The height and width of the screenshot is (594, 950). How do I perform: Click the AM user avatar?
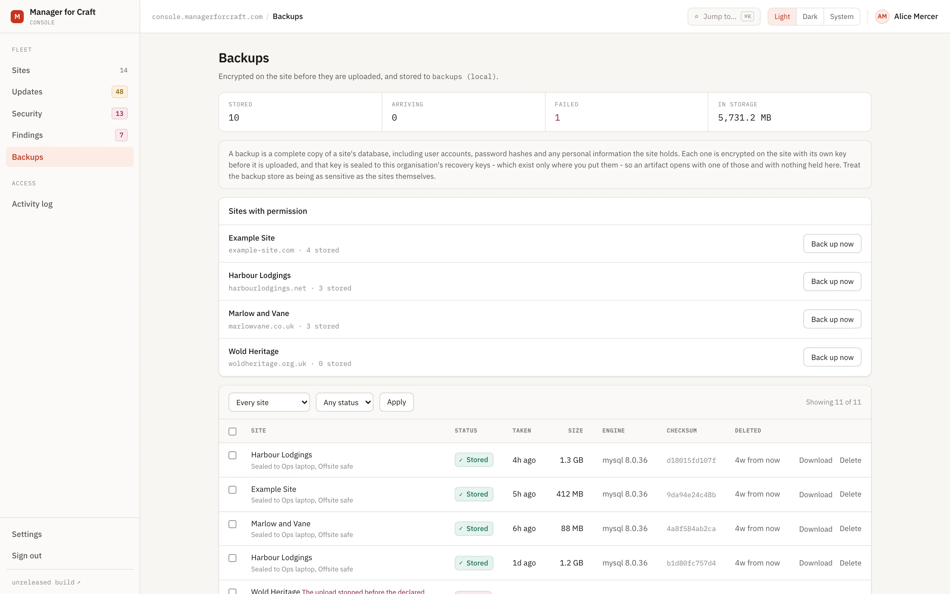tap(882, 17)
